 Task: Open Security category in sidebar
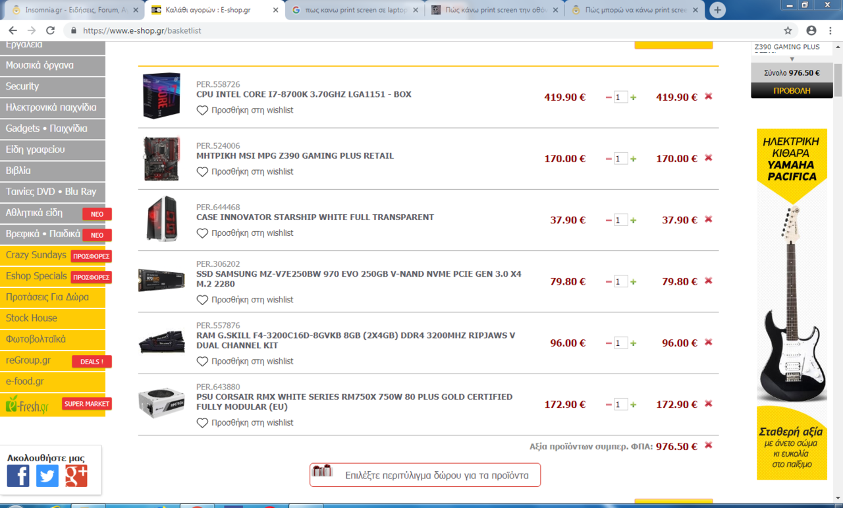53,86
